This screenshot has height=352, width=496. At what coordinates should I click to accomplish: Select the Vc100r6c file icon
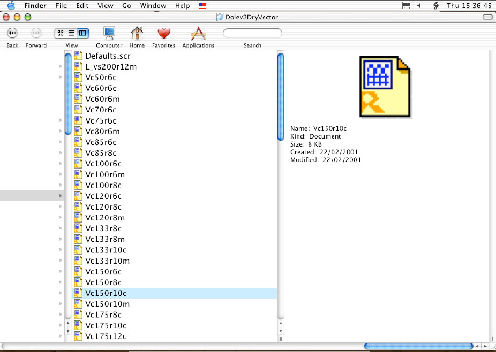[x=78, y=163]
